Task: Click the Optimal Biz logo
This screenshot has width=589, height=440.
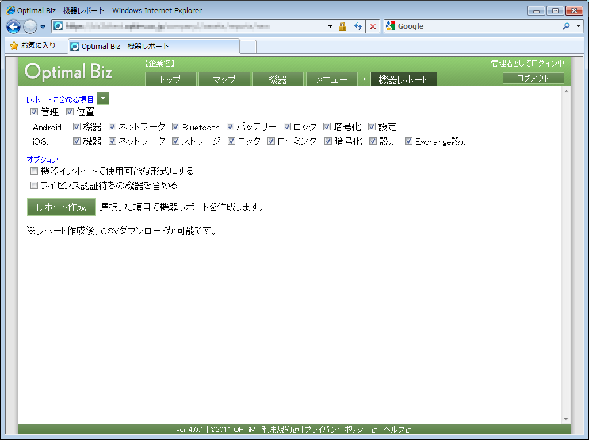Action: (x=68, y=71)
